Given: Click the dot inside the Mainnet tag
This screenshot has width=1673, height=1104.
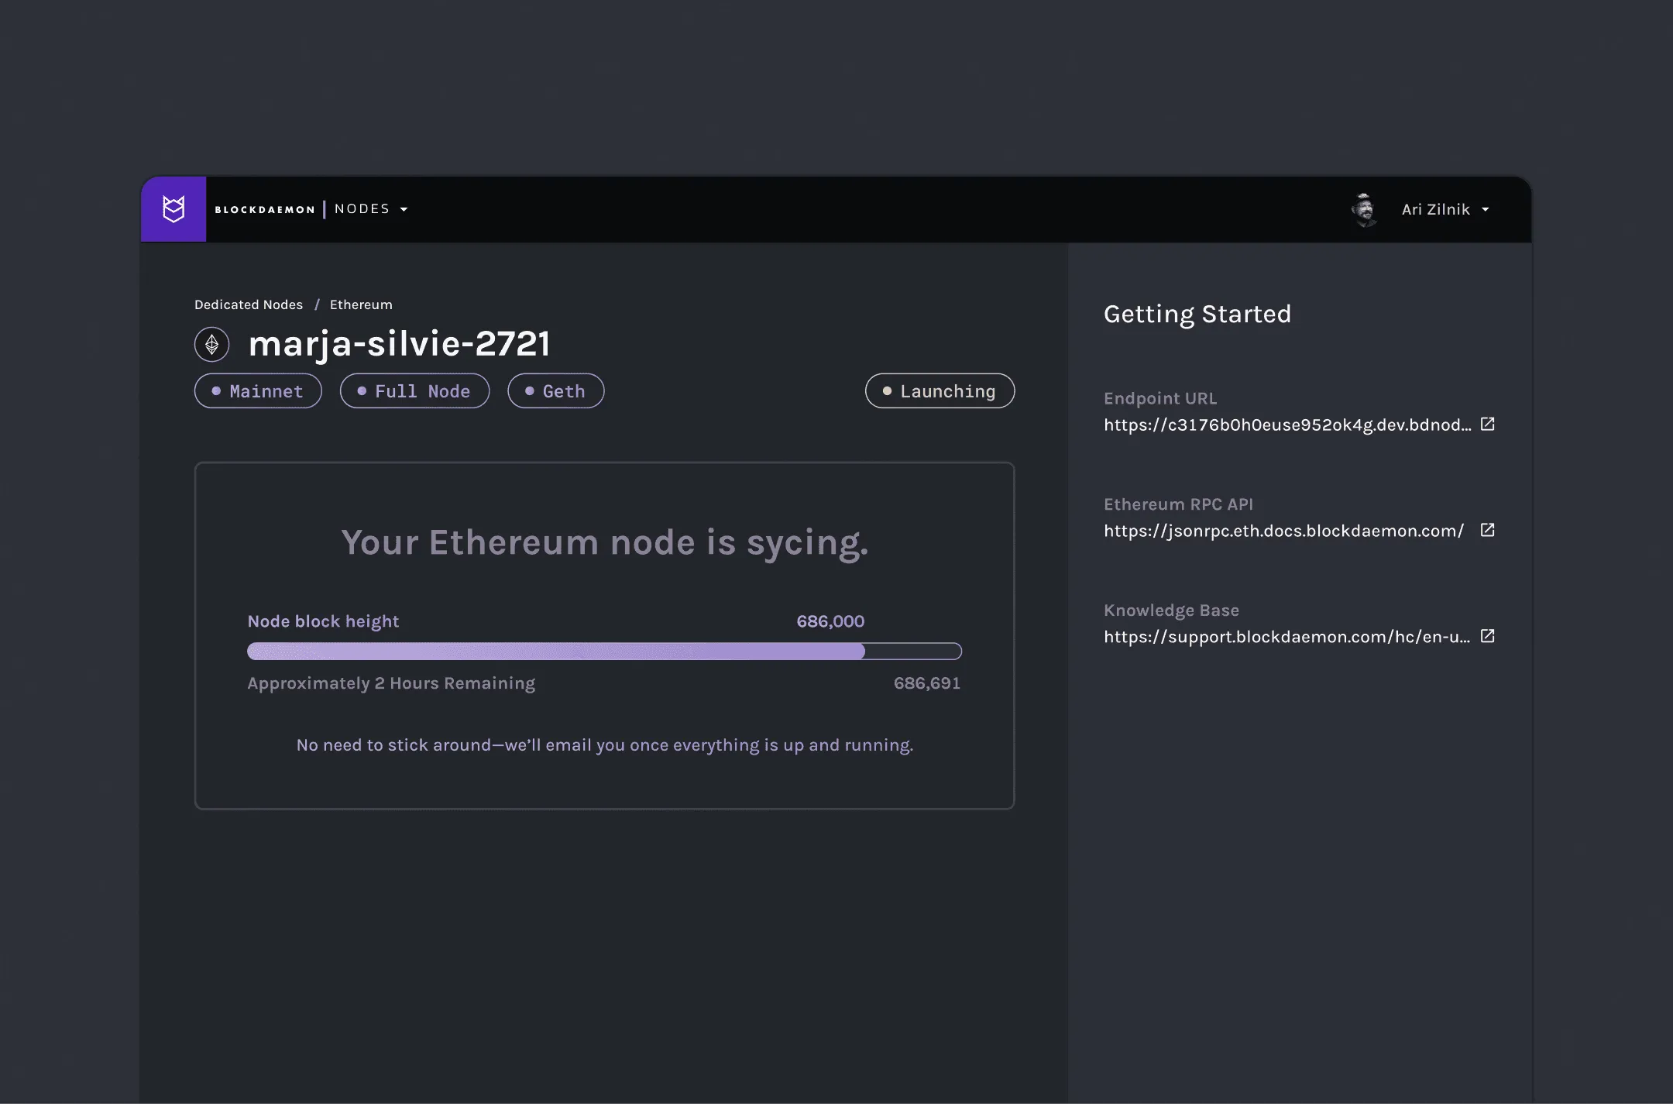Looking at the screenshot, I should pos(218,391).
